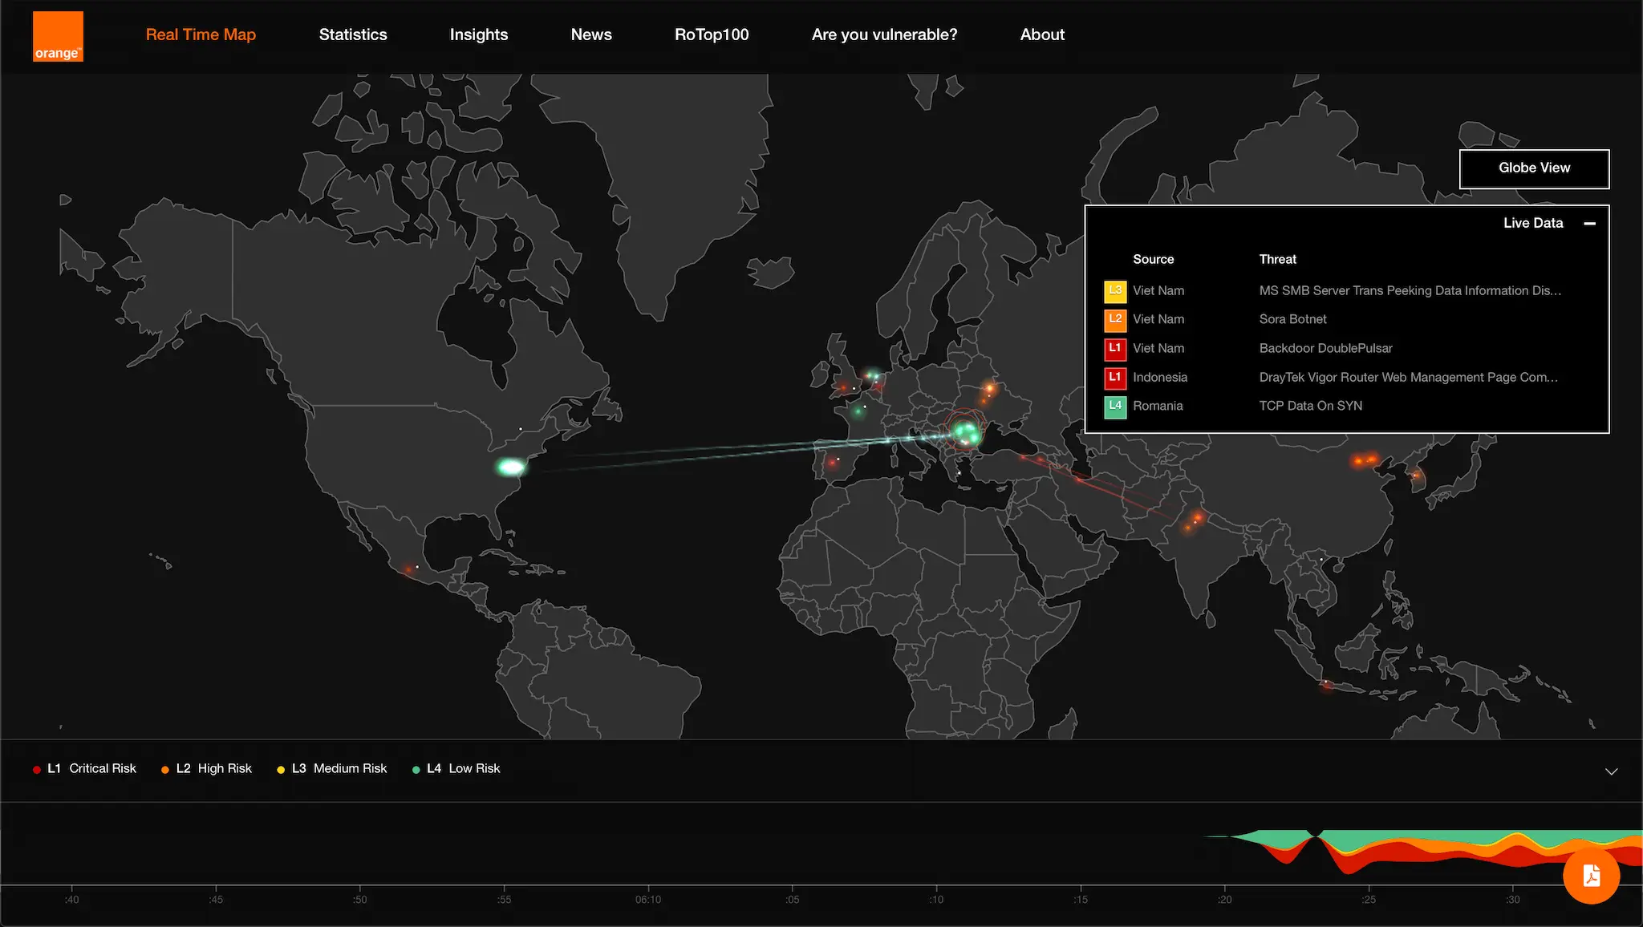The height and width of the screenshot is (927, 1643).
Task: Click the L3 badge beside Viet Nam
Action: click(x=1114, y=290)
